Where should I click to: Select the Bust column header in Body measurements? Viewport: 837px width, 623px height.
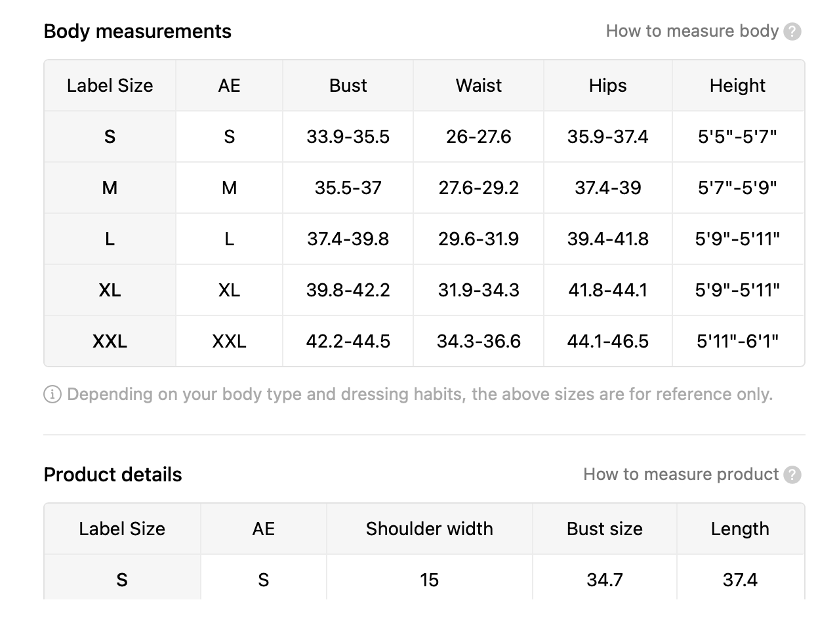[348, 86]
